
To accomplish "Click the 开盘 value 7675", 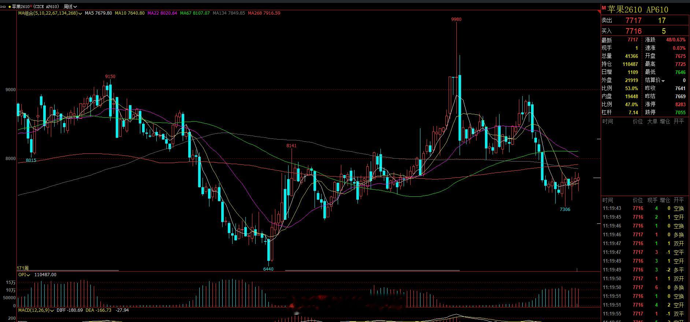I will pyautogui.click(x=680, y=56).
